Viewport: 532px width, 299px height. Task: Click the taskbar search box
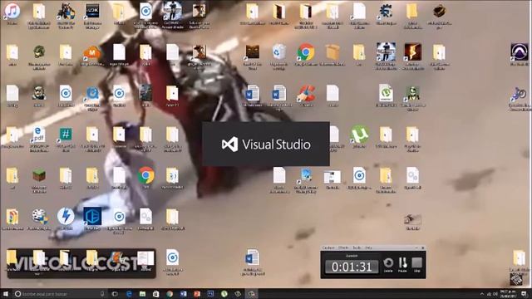point(61,294)
